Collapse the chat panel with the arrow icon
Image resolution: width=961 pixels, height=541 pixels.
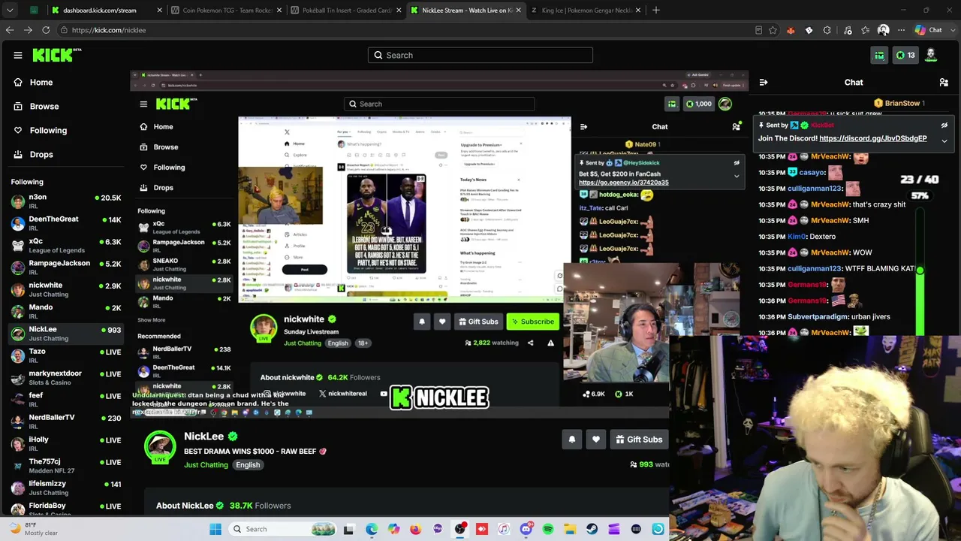coord(764,82)
